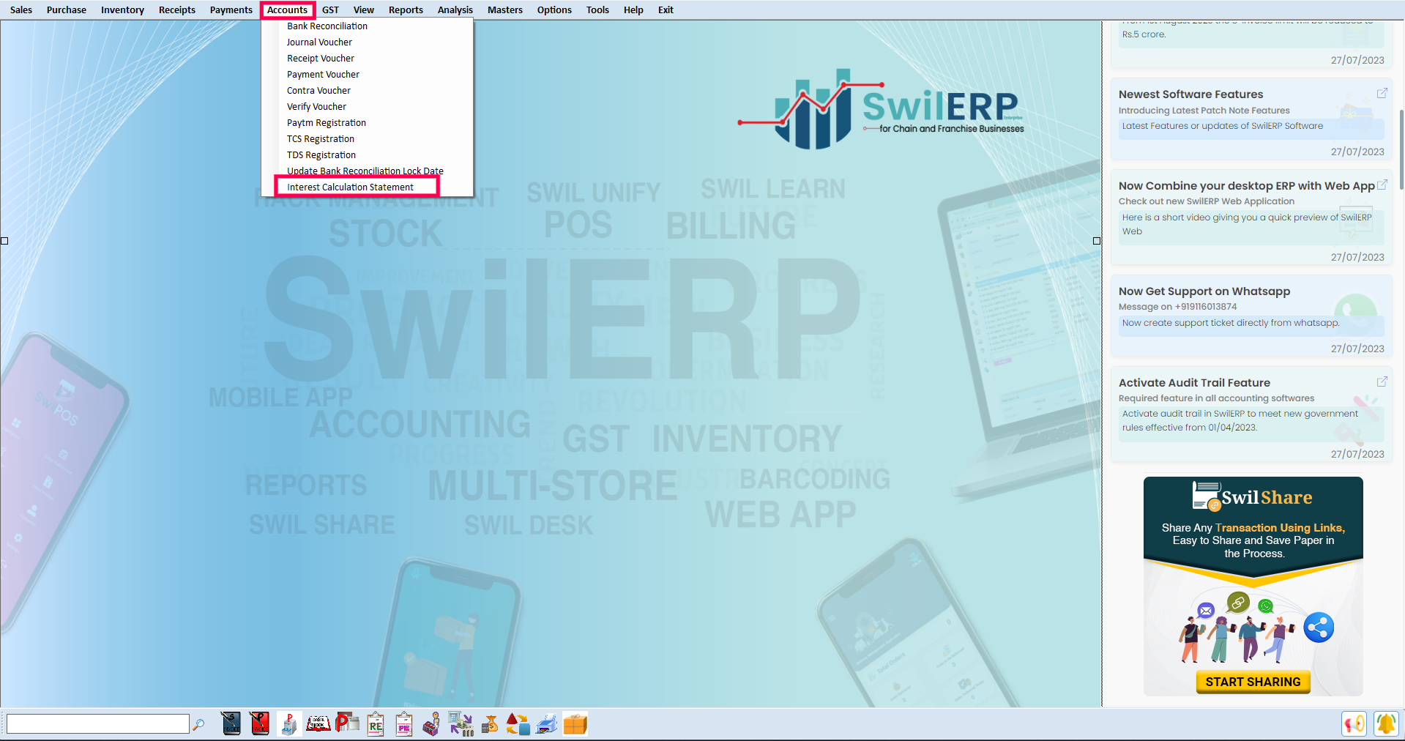Screen dimensions: 1405x741
Task: Click the purchase POS printer icon with P
Action: (x=288, y=723)
